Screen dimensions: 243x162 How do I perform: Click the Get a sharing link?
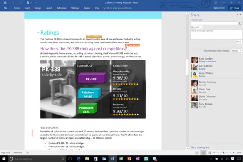(200, 147)
